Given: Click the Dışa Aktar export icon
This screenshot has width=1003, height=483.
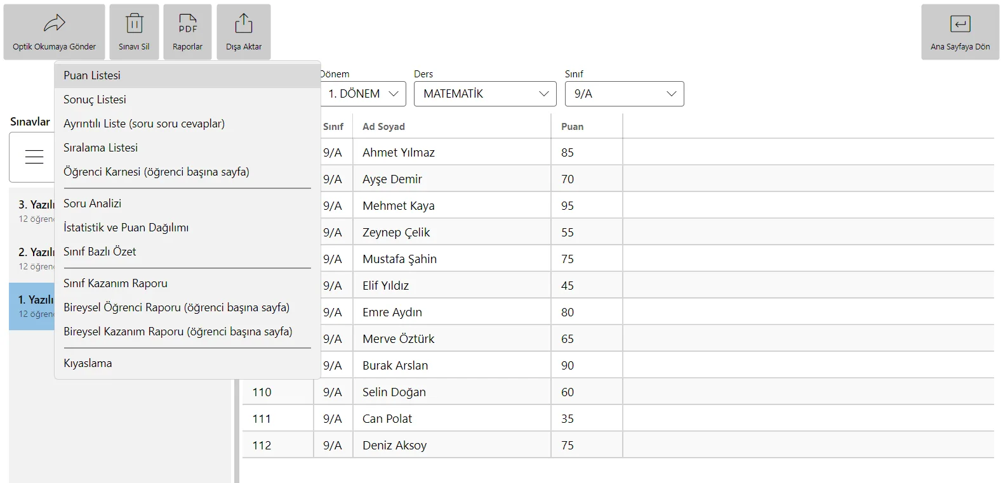Looking at the screenshot, I should tap(244, 23).
